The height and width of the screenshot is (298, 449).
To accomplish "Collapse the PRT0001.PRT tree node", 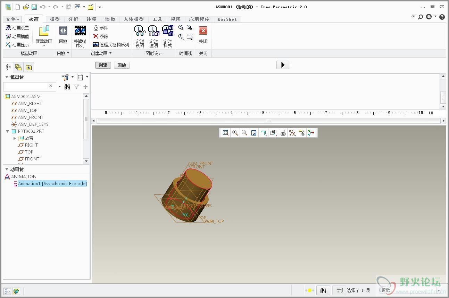I will click(x=8, y=131).
